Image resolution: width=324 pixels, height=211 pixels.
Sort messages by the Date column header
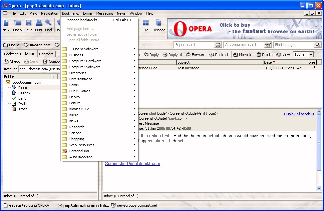[283, 62]
